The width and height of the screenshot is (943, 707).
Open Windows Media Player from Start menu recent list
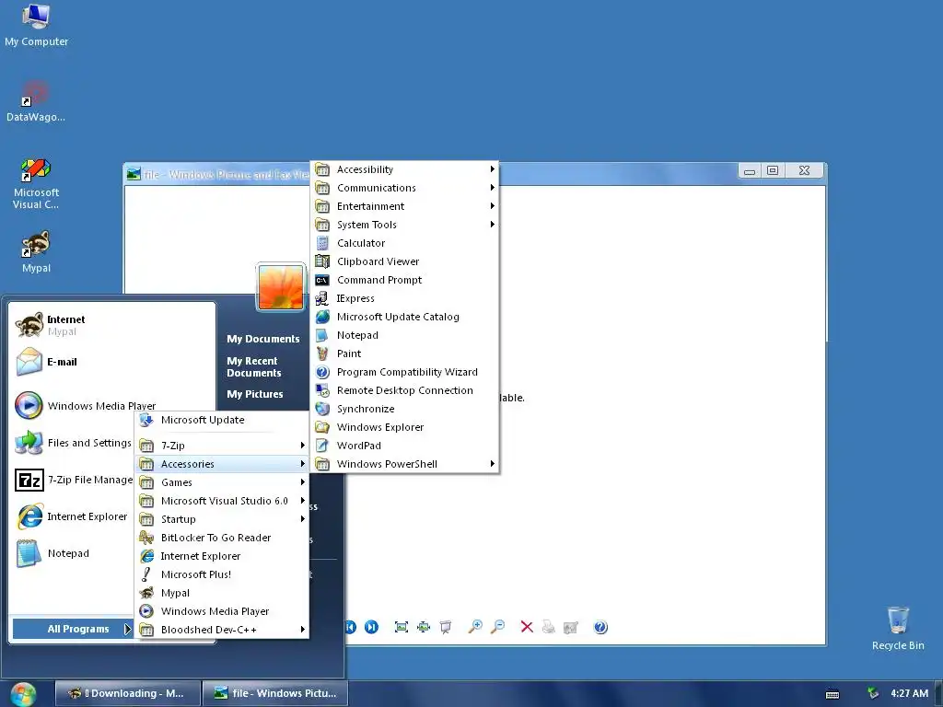111,406
